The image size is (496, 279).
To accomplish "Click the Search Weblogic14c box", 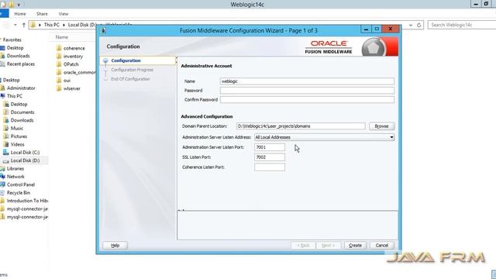I will tap(462, 25).
